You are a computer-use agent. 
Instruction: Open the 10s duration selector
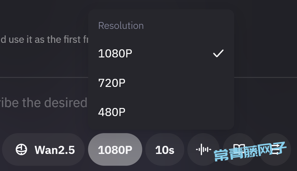coord(165,150)
